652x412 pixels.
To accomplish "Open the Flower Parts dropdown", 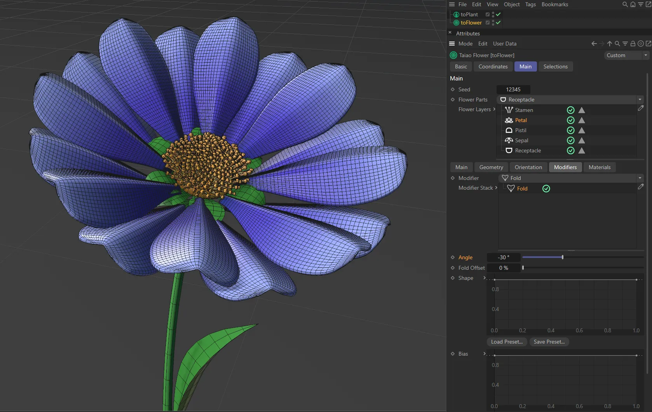I will pyautogui.click(x=640, y=100).
